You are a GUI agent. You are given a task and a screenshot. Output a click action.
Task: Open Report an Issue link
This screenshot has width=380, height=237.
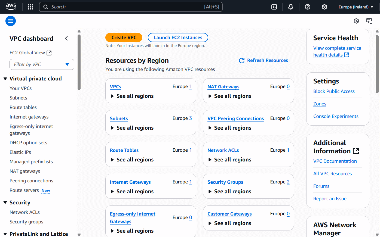click(330, 199)
